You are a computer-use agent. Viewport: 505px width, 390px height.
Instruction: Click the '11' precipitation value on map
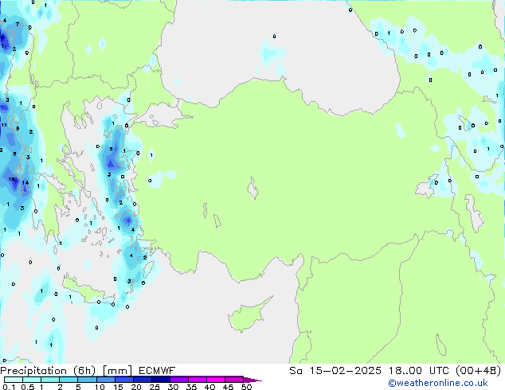click(4, 125)
